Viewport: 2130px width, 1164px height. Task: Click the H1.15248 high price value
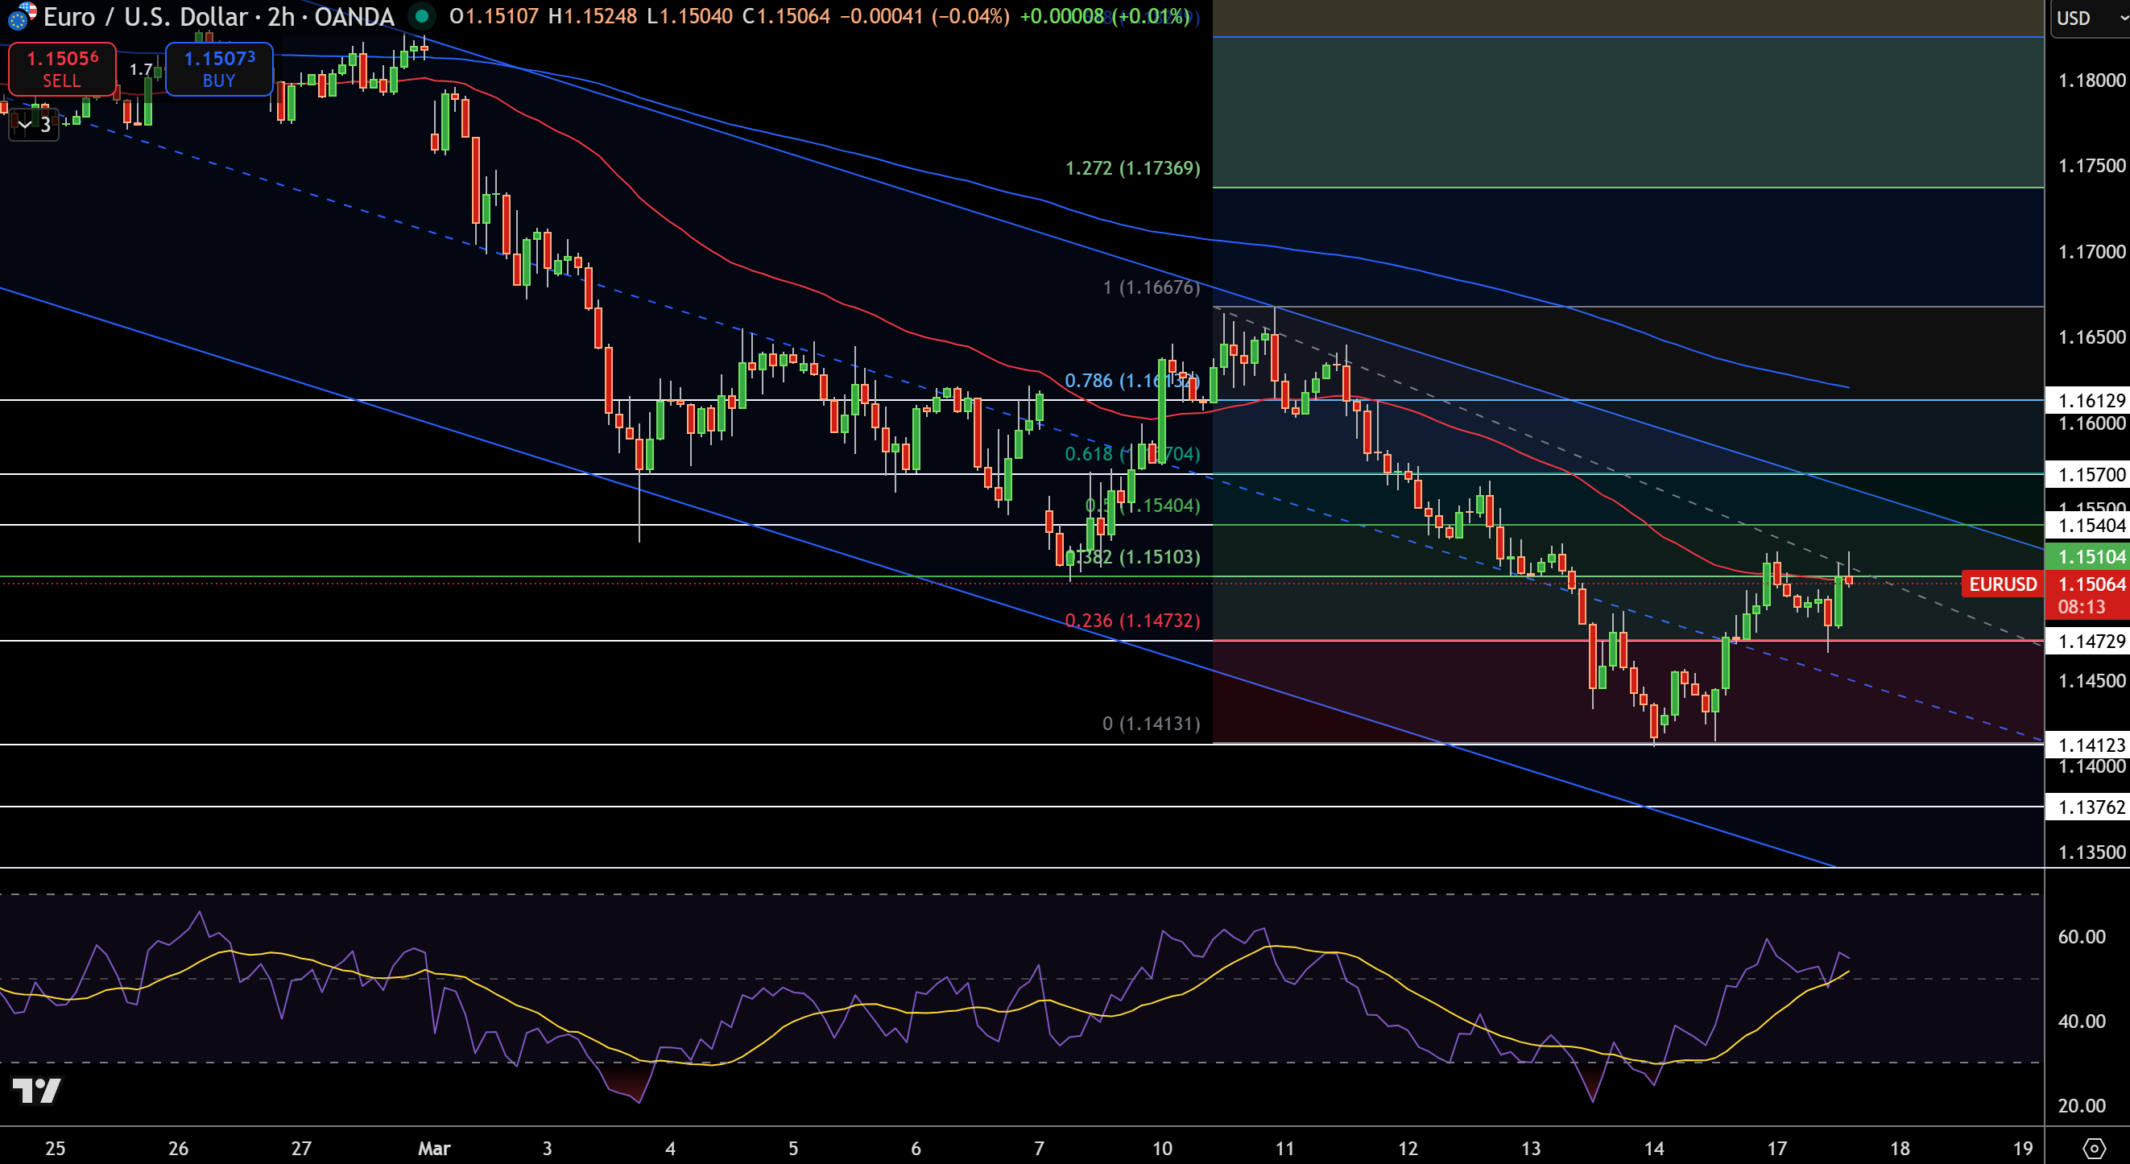[593, 16]
